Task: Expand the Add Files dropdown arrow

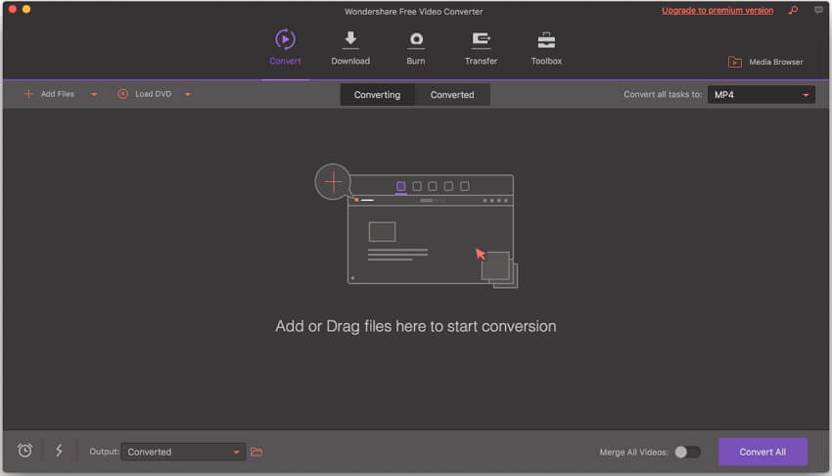Action: point(94,95)
